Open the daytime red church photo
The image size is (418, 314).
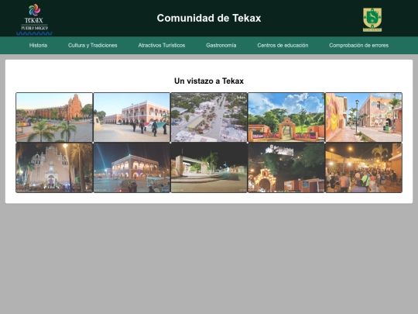tap(54, 117)
